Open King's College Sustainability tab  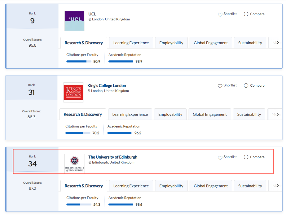(x=249, y=114)
